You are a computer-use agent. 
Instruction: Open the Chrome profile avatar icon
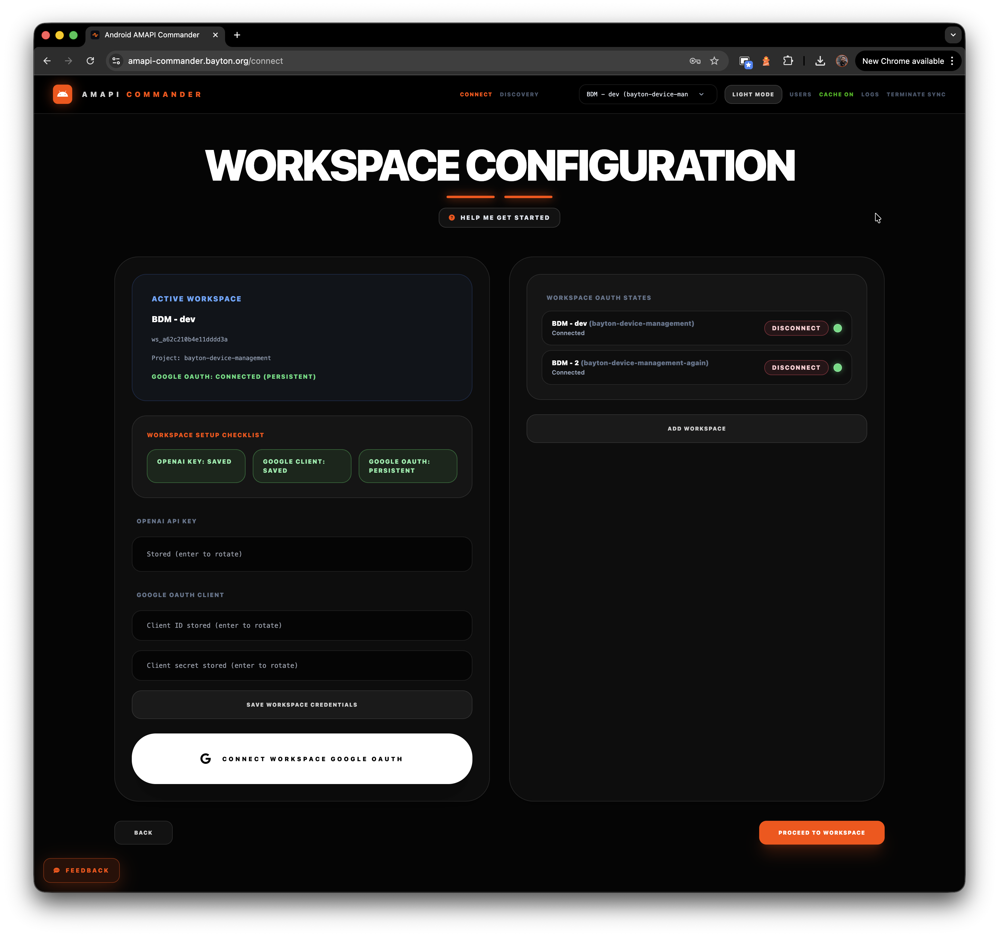tap(842, 61)
